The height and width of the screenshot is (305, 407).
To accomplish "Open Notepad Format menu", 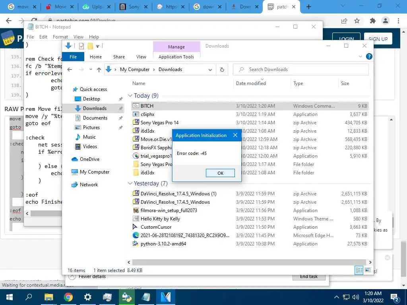I will [x=60, y=37].
